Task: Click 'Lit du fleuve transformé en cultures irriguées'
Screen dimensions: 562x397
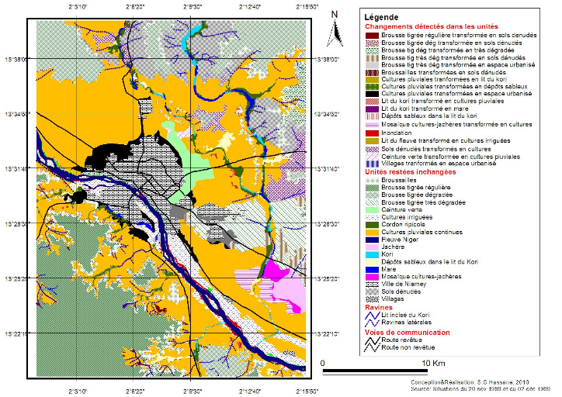Action: [446, 140]
